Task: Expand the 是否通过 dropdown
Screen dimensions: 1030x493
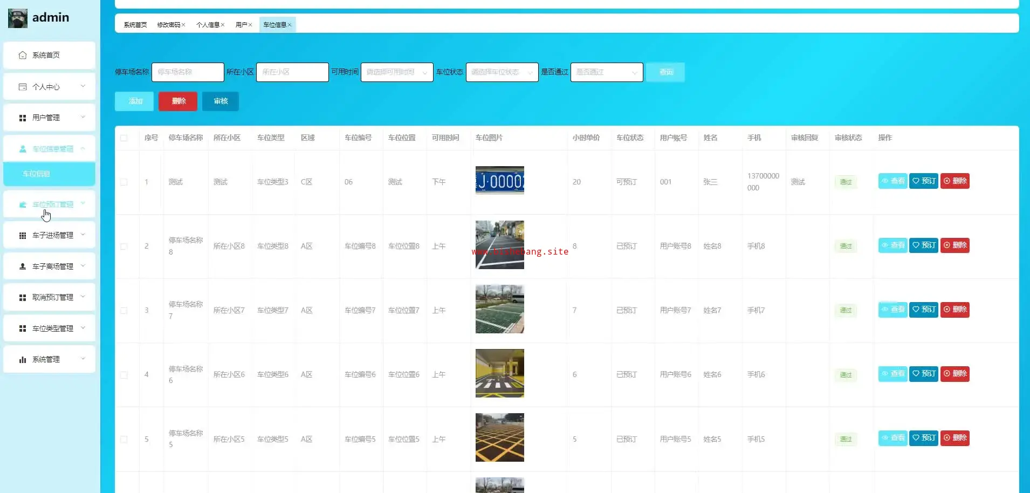Action: click(606, 72)
